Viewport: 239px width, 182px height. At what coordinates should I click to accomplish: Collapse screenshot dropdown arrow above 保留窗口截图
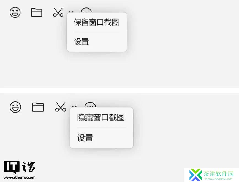pos(71,12)
